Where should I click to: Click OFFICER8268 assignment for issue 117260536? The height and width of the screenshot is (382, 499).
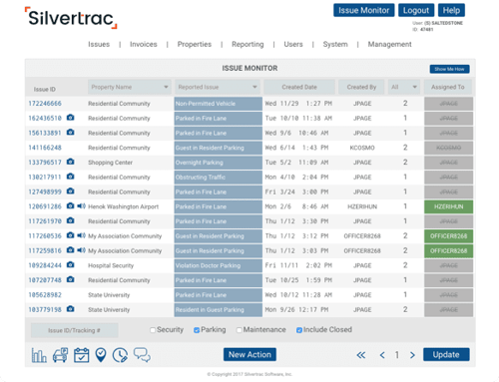coord(448,236)
